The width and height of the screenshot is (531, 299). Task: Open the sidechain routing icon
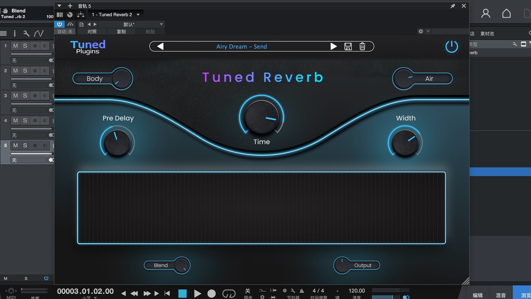pos(71,24)
